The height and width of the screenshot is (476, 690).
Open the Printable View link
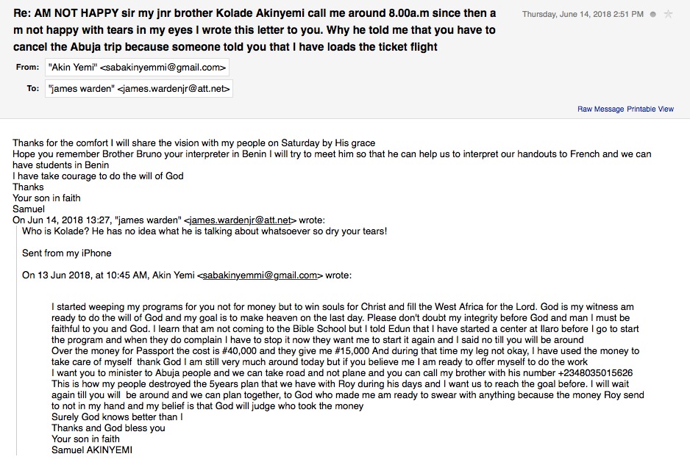[650, 109]
